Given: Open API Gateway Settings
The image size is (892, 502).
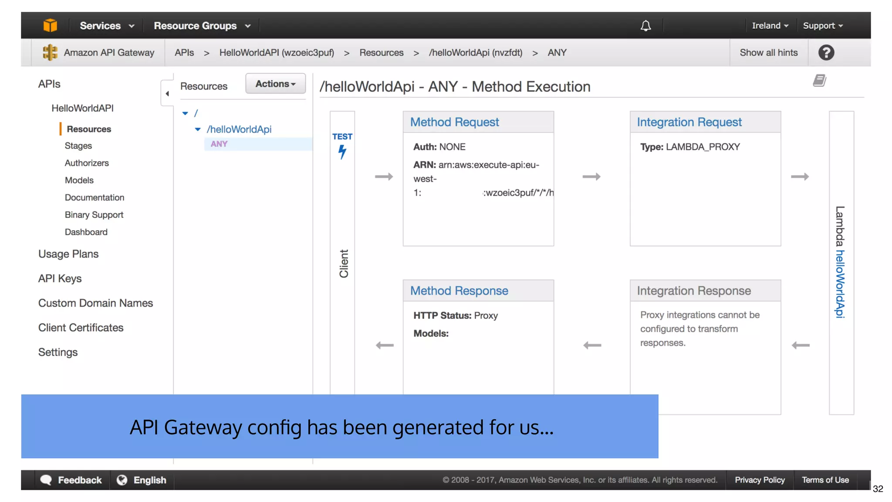Looking at the screenshot, I should coord(58,352).
